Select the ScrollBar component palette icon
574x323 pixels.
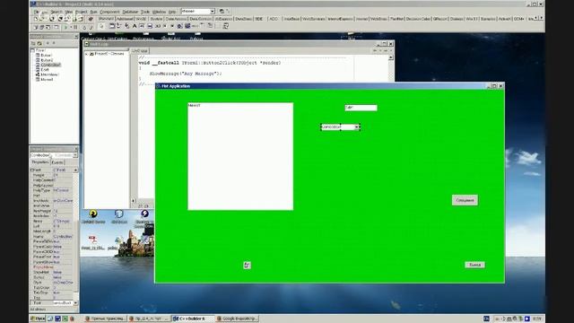(x=195, y=26)
